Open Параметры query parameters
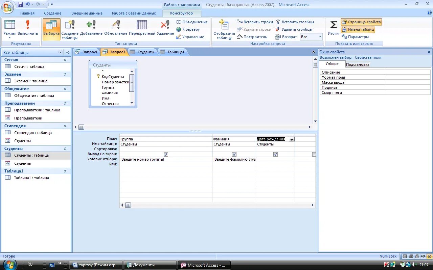The width and height of the screenshot is (433, 270). pos(355,37)
